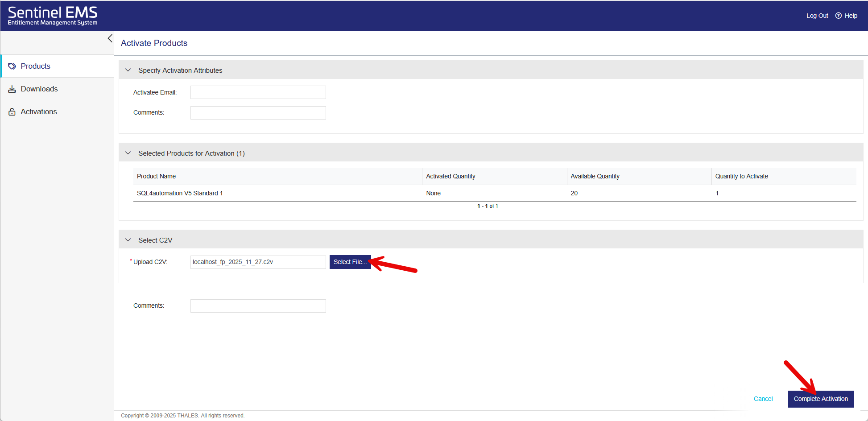The height and width of the screenshot is (421, 868).
Task: Log out of Sentinel EMS
Action: (x=817, y=16)
